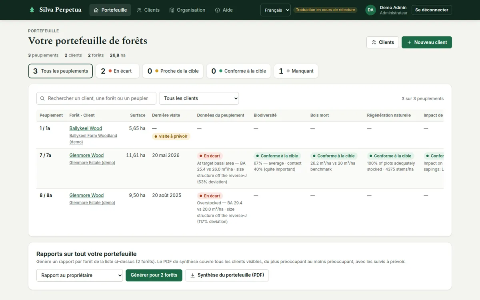The image size is (480, 300).
Task: Open the Glenmore Wood link in row 7 / 7a
Action: pos(86,155)
